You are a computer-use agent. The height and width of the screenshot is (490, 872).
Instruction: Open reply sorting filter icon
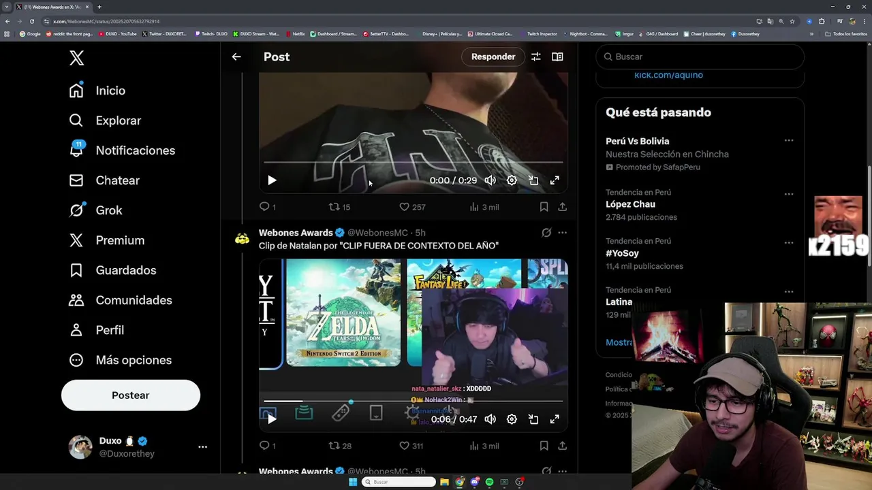[x=536, y=56]
